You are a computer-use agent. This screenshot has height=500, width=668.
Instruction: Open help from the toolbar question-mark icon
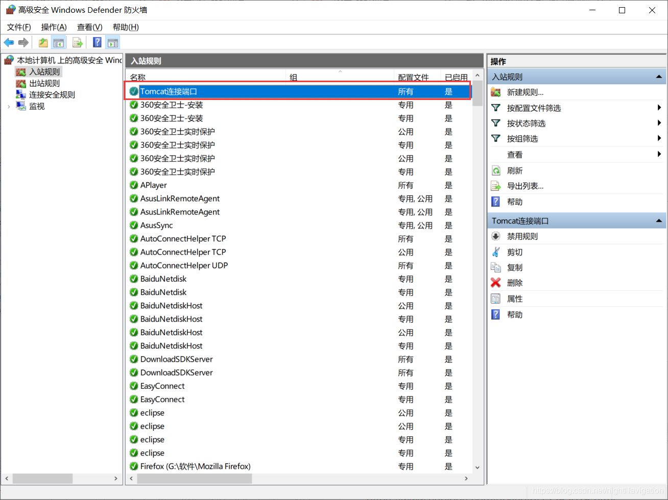tap(97, 42)
